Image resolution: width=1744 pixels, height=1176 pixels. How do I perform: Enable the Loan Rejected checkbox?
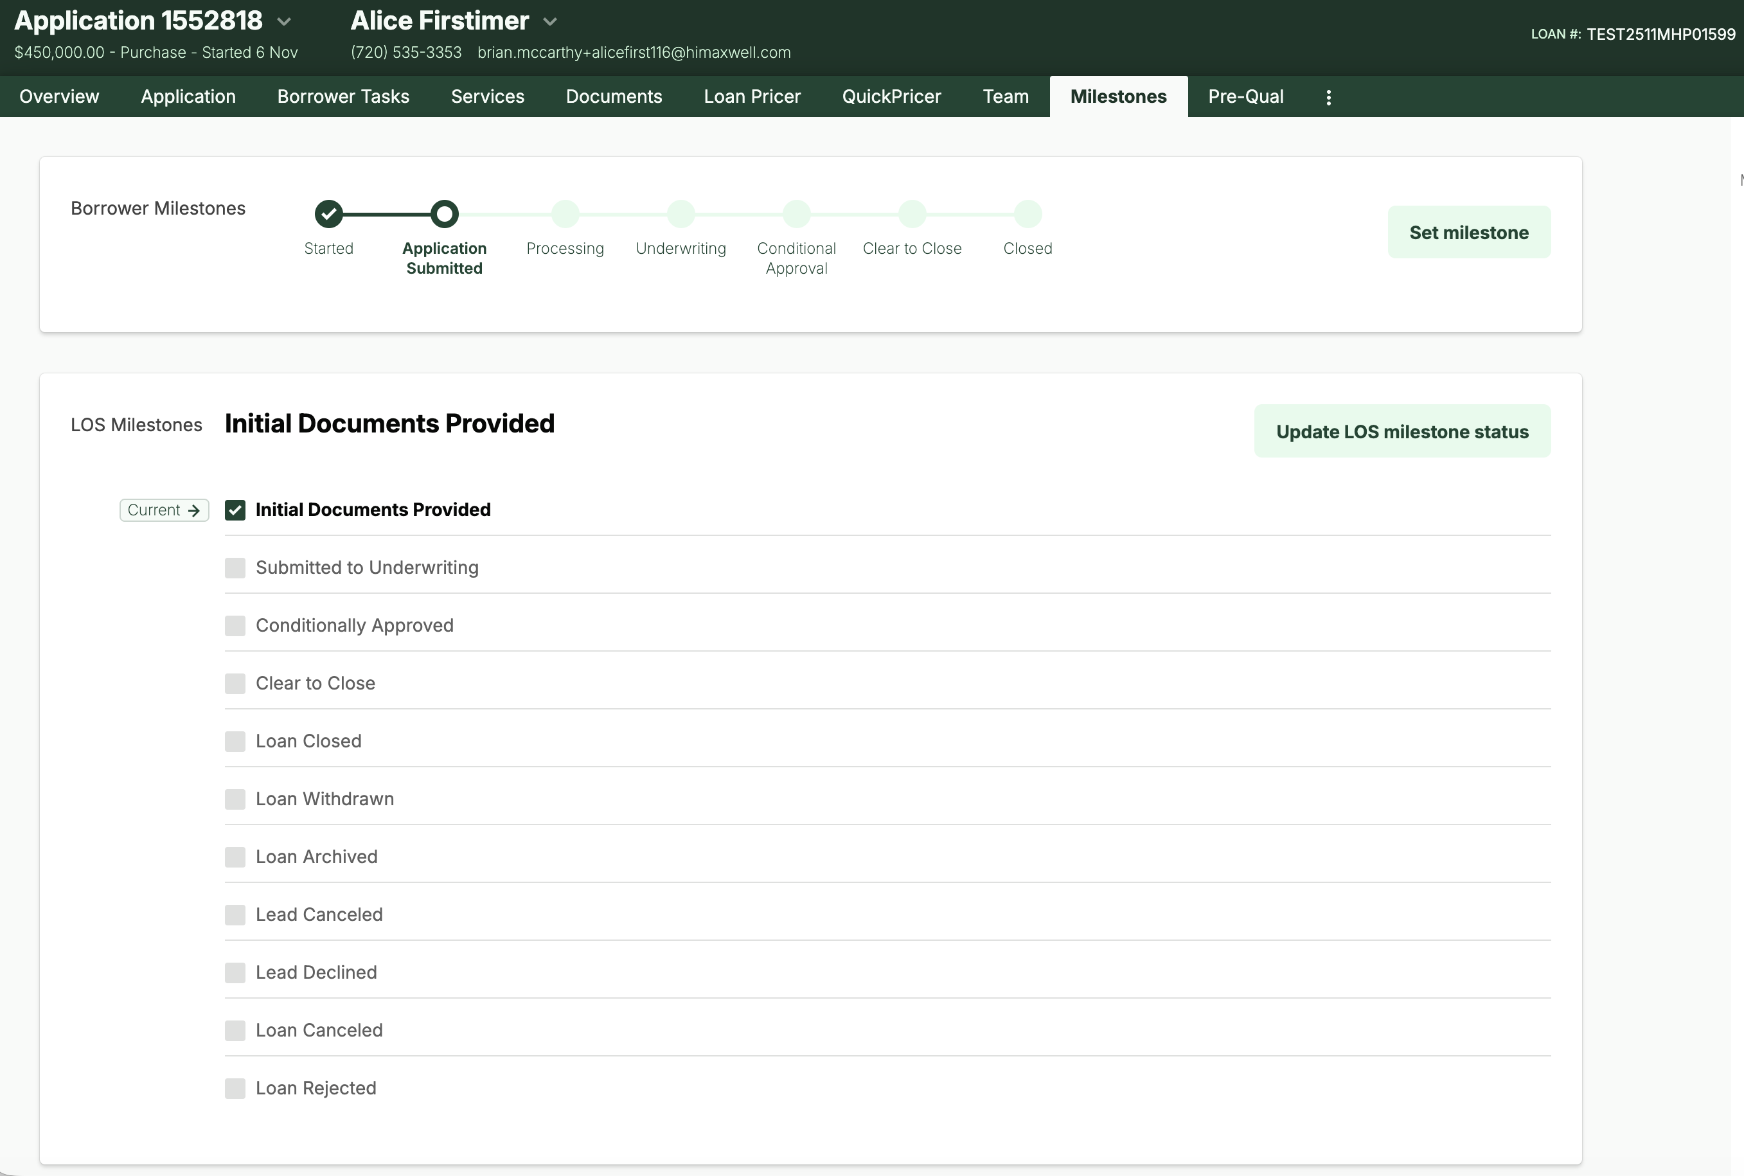tap(235, 1088)
